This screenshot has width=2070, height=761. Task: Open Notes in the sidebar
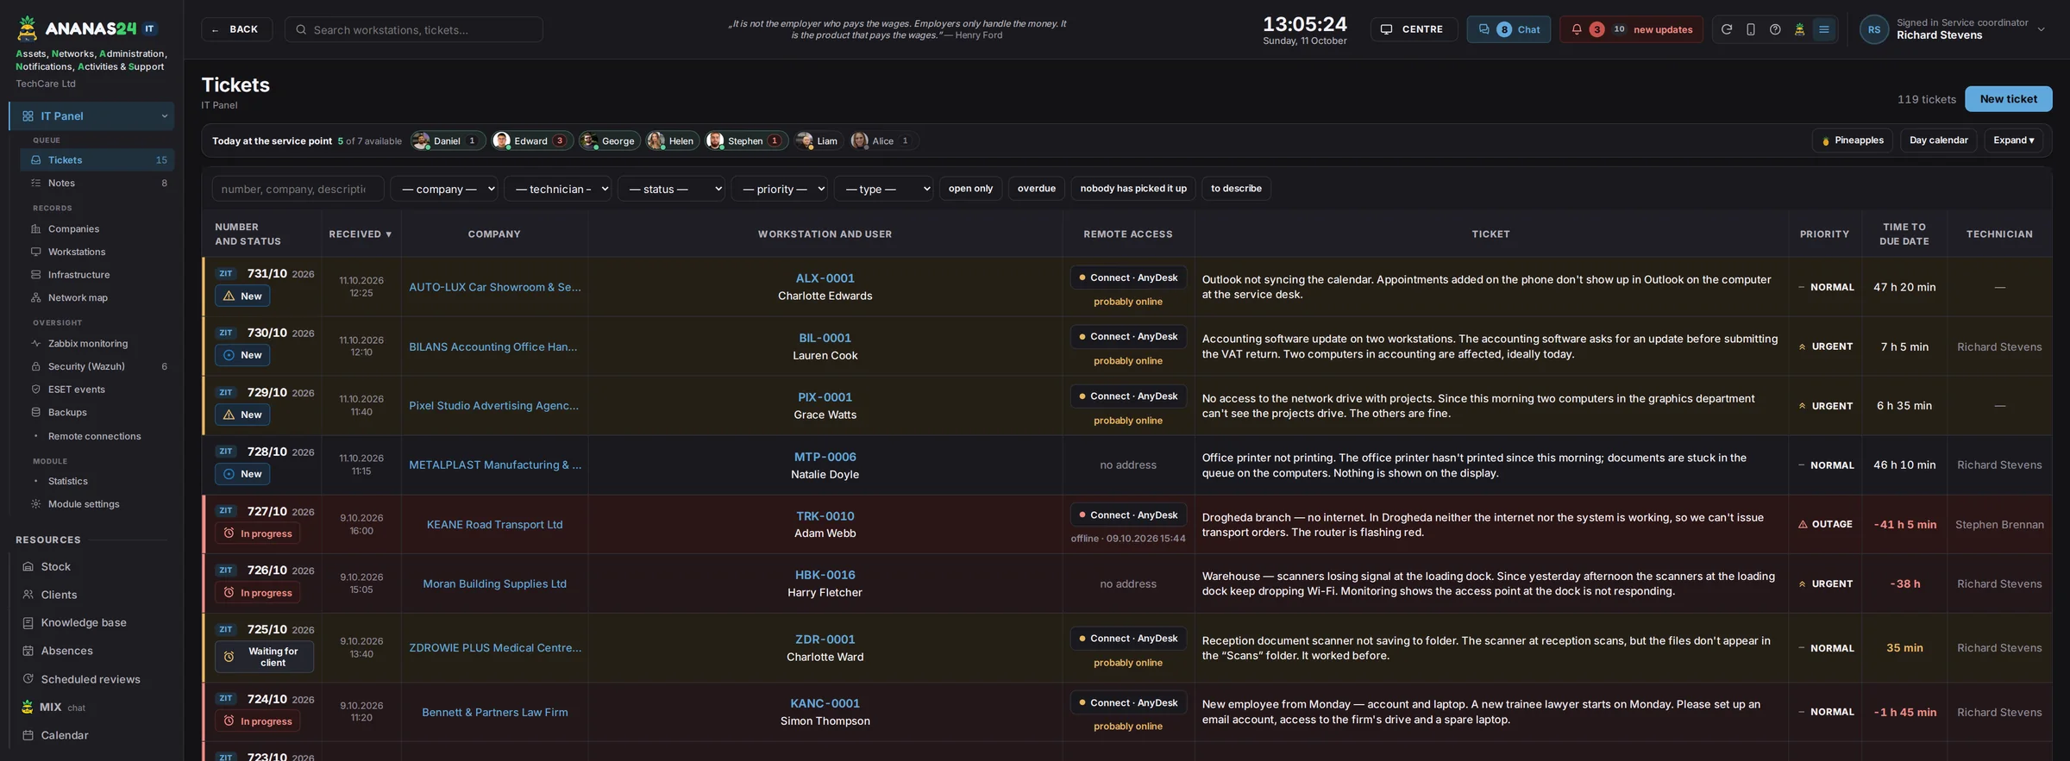click(97, 183)
